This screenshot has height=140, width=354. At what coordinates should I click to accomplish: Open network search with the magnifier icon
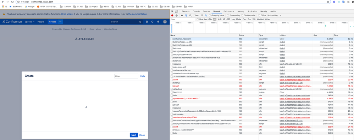point(190,16)
